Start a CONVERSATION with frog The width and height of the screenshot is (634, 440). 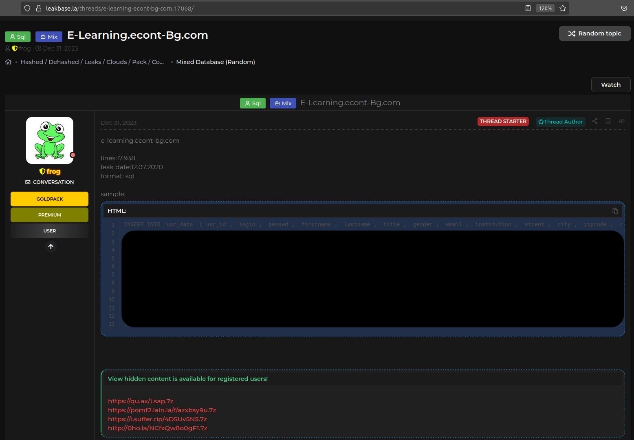[x=50, y=182]
